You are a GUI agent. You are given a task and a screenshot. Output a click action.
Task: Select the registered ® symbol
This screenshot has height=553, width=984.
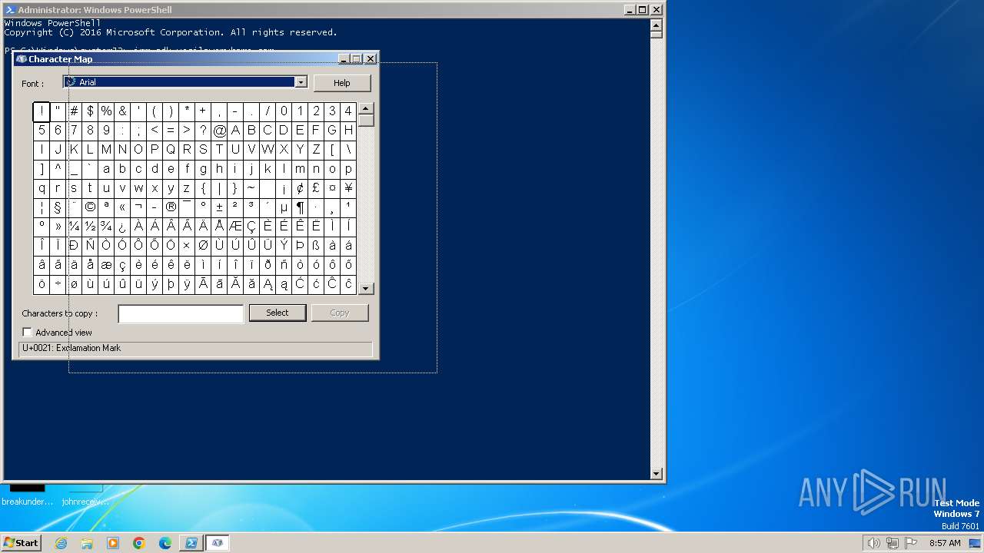tap(171, 207)
